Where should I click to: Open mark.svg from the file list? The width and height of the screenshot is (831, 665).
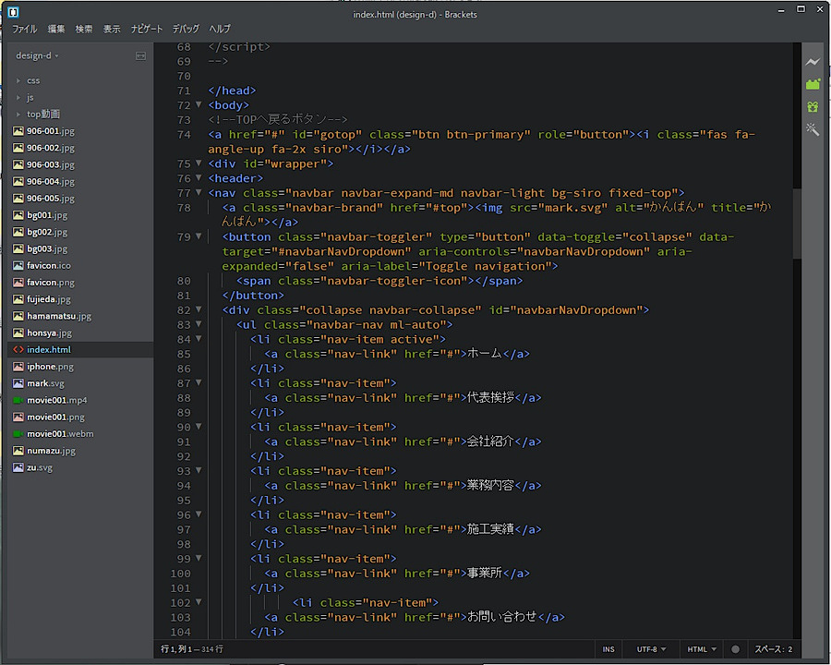point(45,383)
